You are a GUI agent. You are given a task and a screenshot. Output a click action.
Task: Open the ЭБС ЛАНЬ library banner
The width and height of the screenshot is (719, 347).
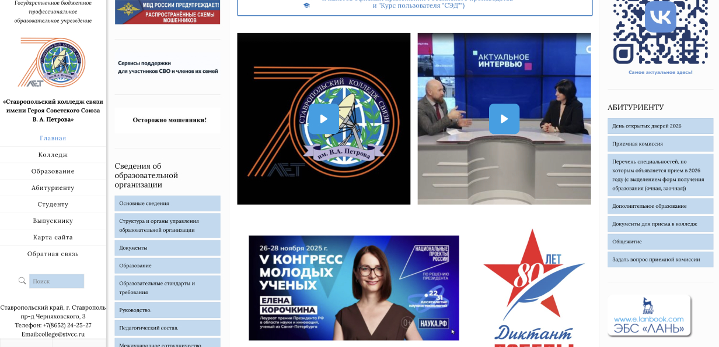(x=649, y=316)
